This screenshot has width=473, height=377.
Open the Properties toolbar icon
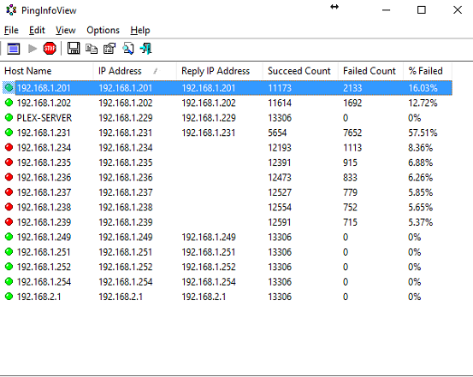109,49
